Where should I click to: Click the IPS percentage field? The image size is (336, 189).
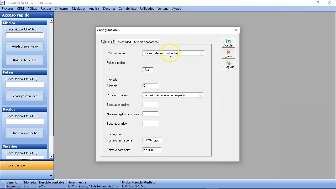(x=148, y=70)
